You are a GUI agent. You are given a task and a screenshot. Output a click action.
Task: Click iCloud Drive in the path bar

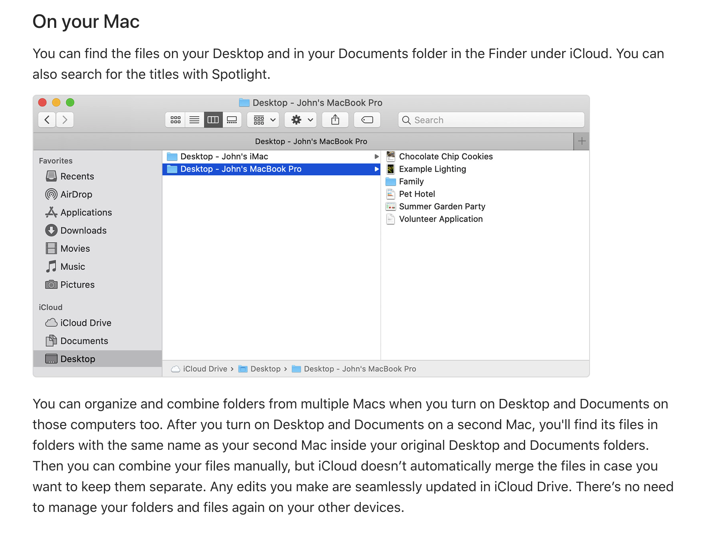[x=199, y=369]
